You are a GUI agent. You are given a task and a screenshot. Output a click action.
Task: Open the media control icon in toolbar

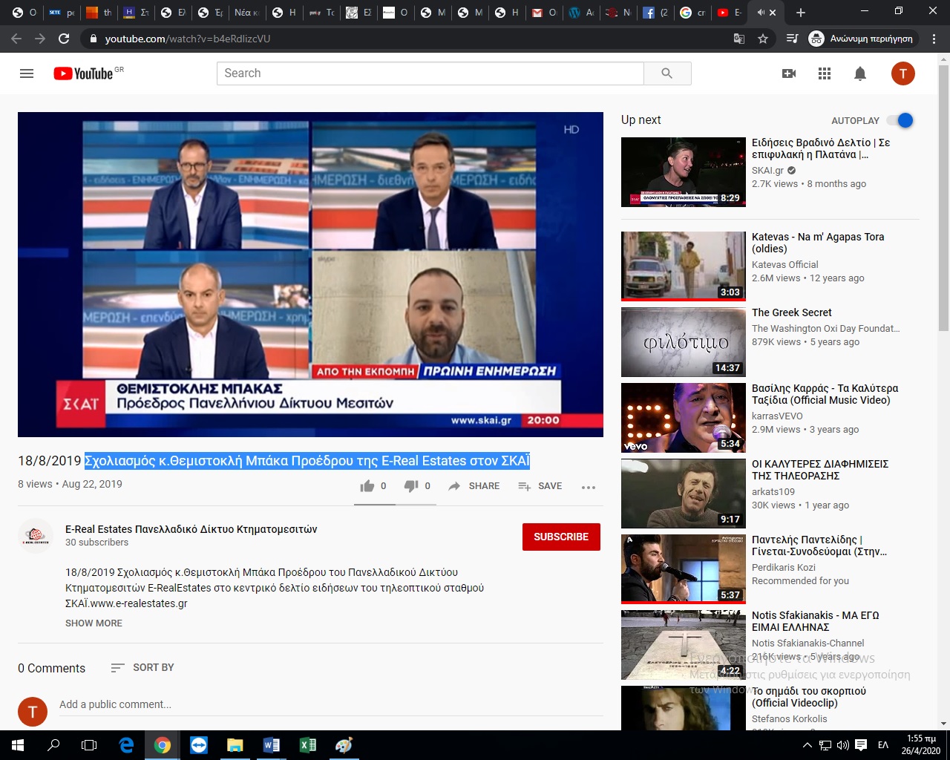coord(793,39)
